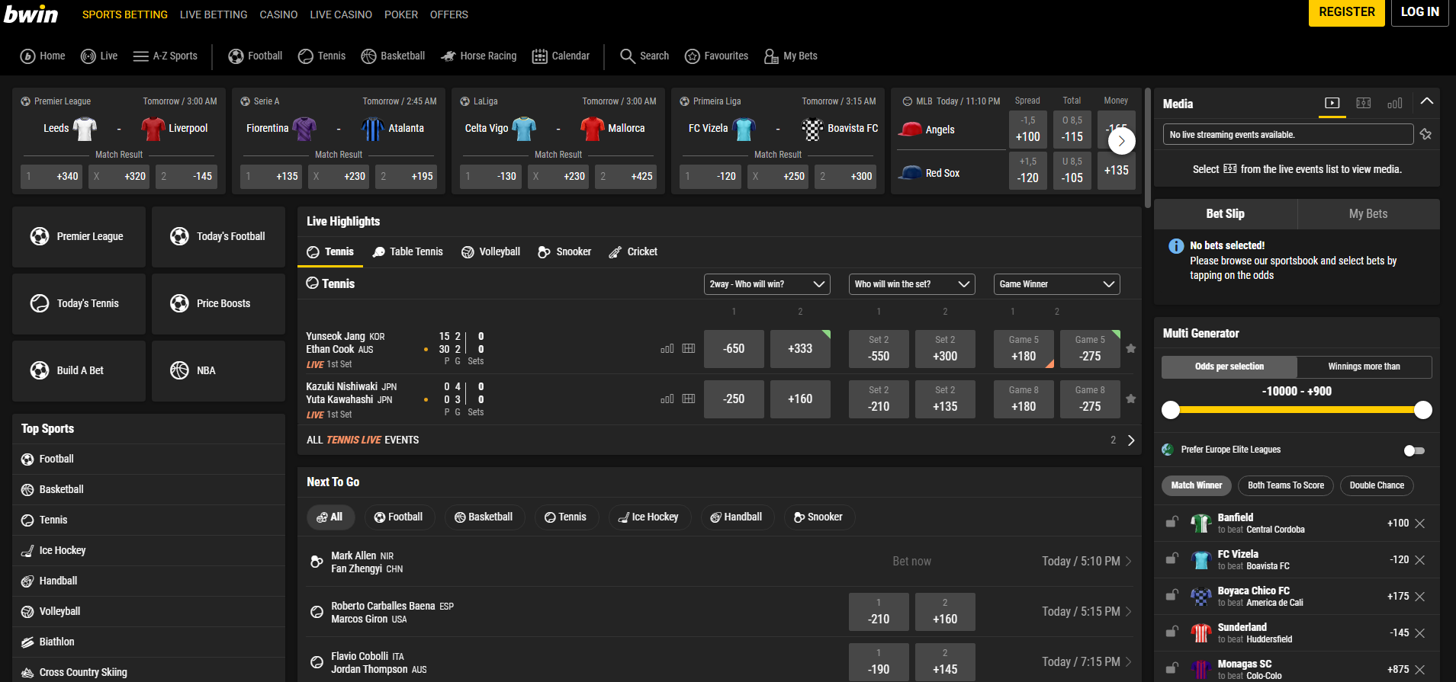Open the Poker section
Screen dimensions: 1456x682
(401, 14)
